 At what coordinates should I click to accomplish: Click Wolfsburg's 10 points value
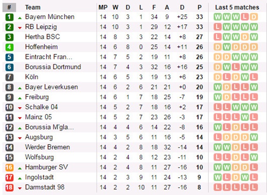[x=200, y=157]
